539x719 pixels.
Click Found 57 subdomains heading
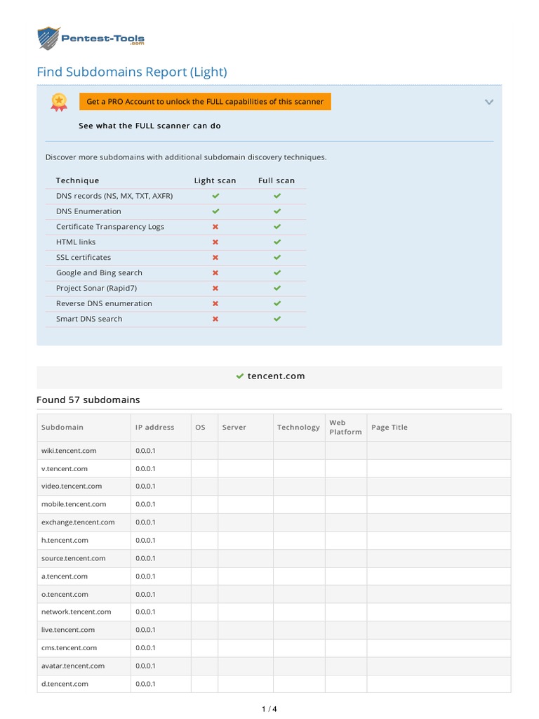pyautogui.click(x=88, y=400)
